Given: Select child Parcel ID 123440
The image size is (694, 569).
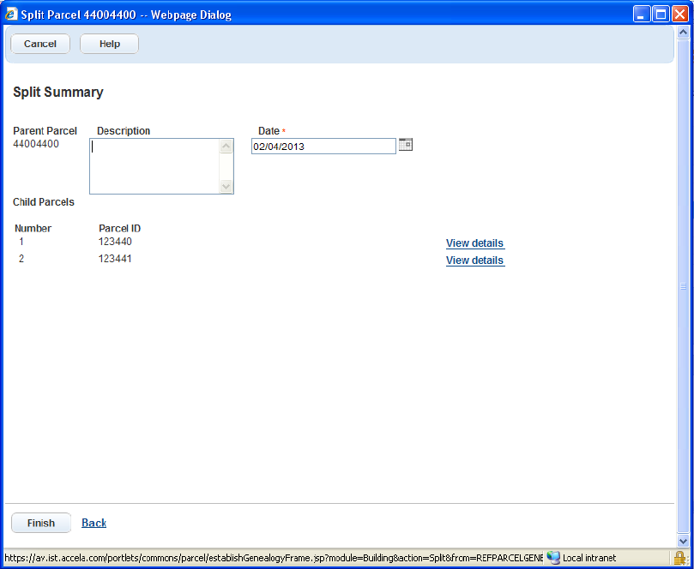Looking at the screenshot, I should pos(115,242).
